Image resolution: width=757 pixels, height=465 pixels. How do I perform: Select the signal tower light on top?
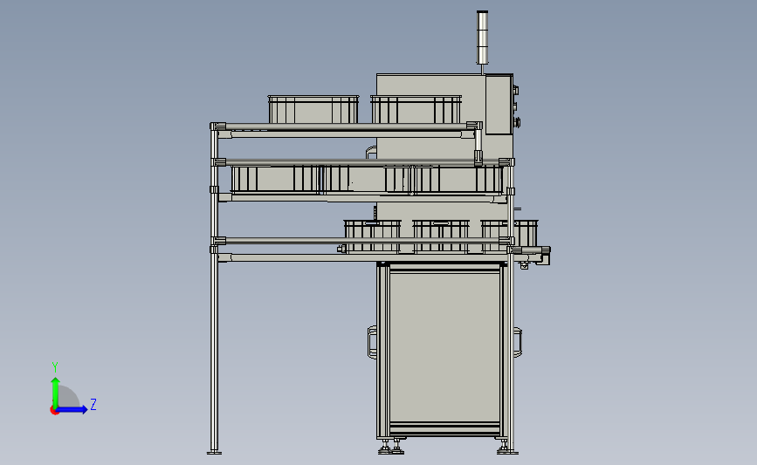pyautogui.click(x=482, y=38)
